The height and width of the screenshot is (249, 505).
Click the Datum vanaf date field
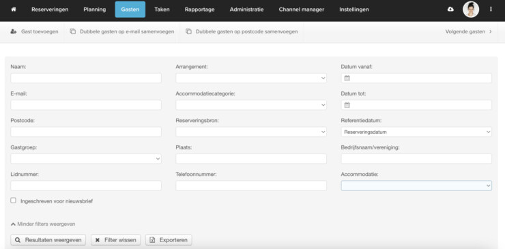coord(416,78)
